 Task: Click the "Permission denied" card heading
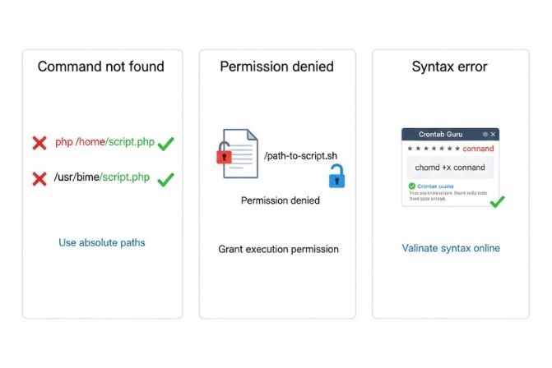pyautogui.click(x=277, y=67)
